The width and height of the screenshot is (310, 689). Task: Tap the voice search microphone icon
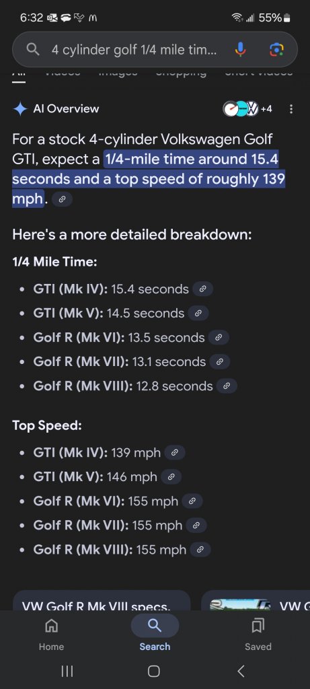pyautogui.click(x=240, y=50)
